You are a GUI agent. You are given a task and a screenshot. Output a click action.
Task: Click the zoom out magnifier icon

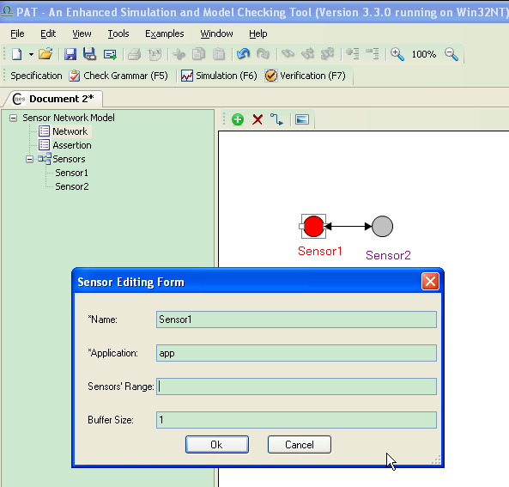(x=451, y=54)
